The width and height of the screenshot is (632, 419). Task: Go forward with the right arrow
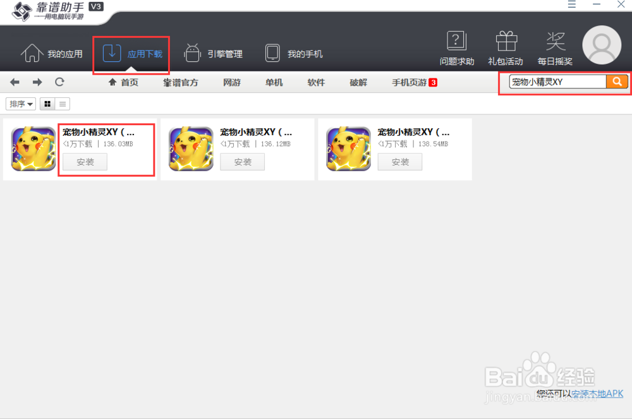click(37, 82)
